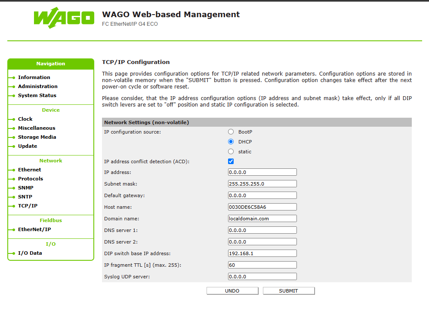Click the Host name input field
This screenshot has width=429, height=311.
coord(262,207)
